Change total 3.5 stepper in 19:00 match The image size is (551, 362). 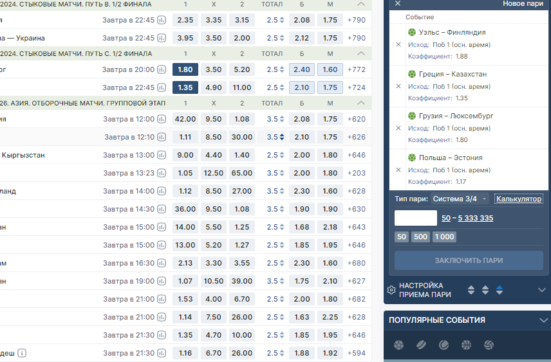click(x=282, y=281)
